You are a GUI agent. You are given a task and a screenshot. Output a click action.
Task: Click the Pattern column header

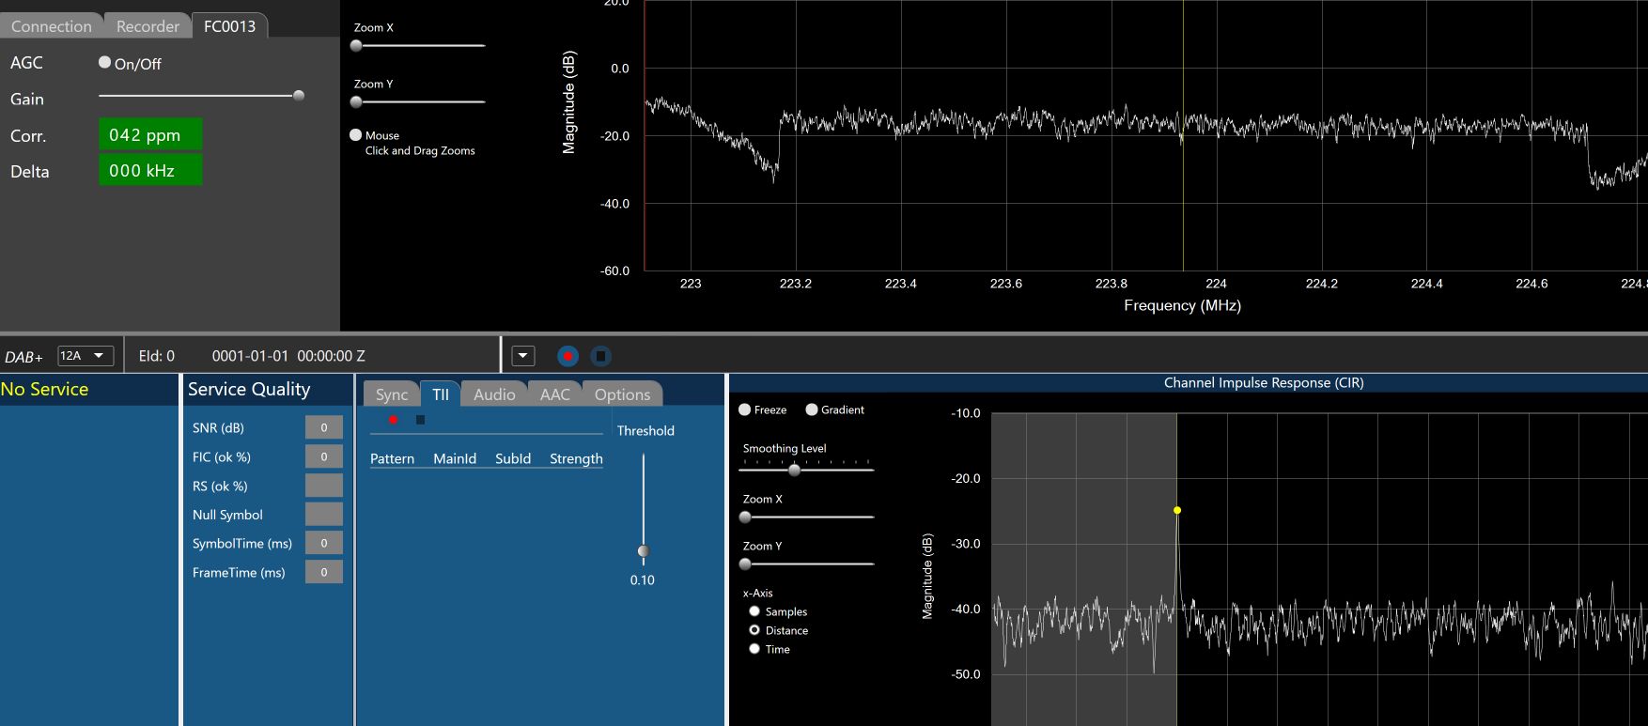[x=392, y=458]
